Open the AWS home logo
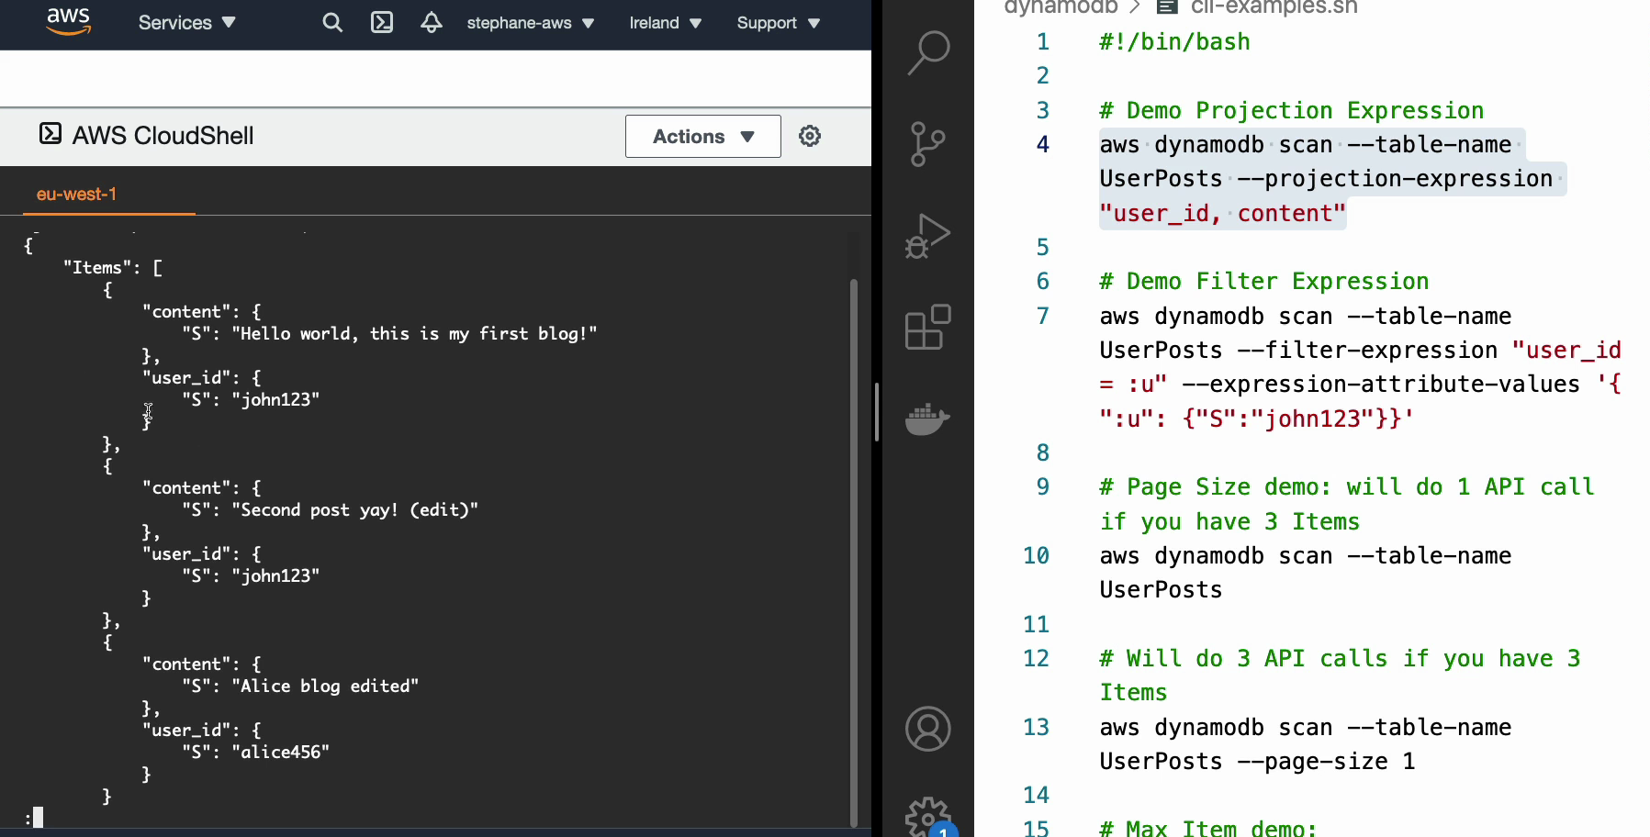 pyautogui.click(x=68, y=21)
